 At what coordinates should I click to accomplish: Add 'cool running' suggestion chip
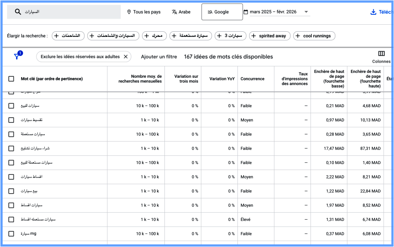coord(314,36)
